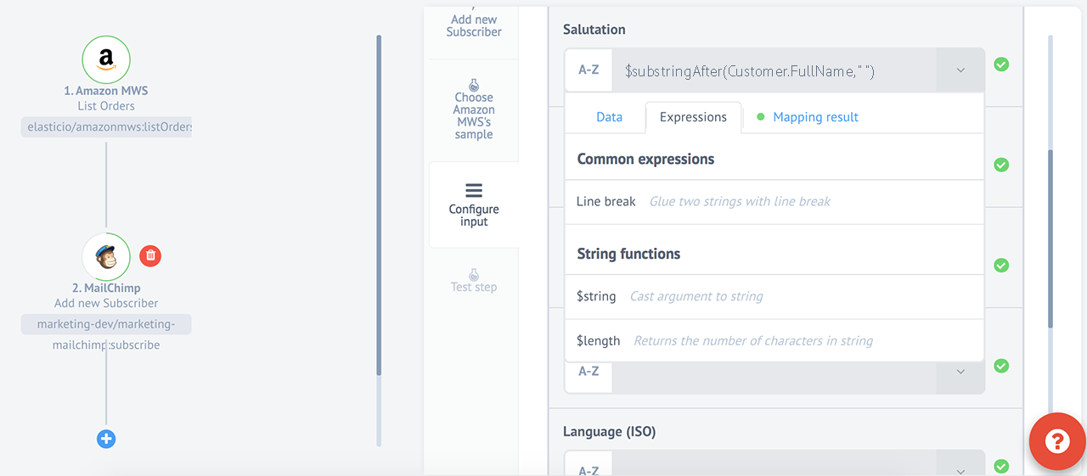The width and height of the screenshot is (1087, 476).
Task: Select the MailChimp step icon
Action: click(106, 257)
